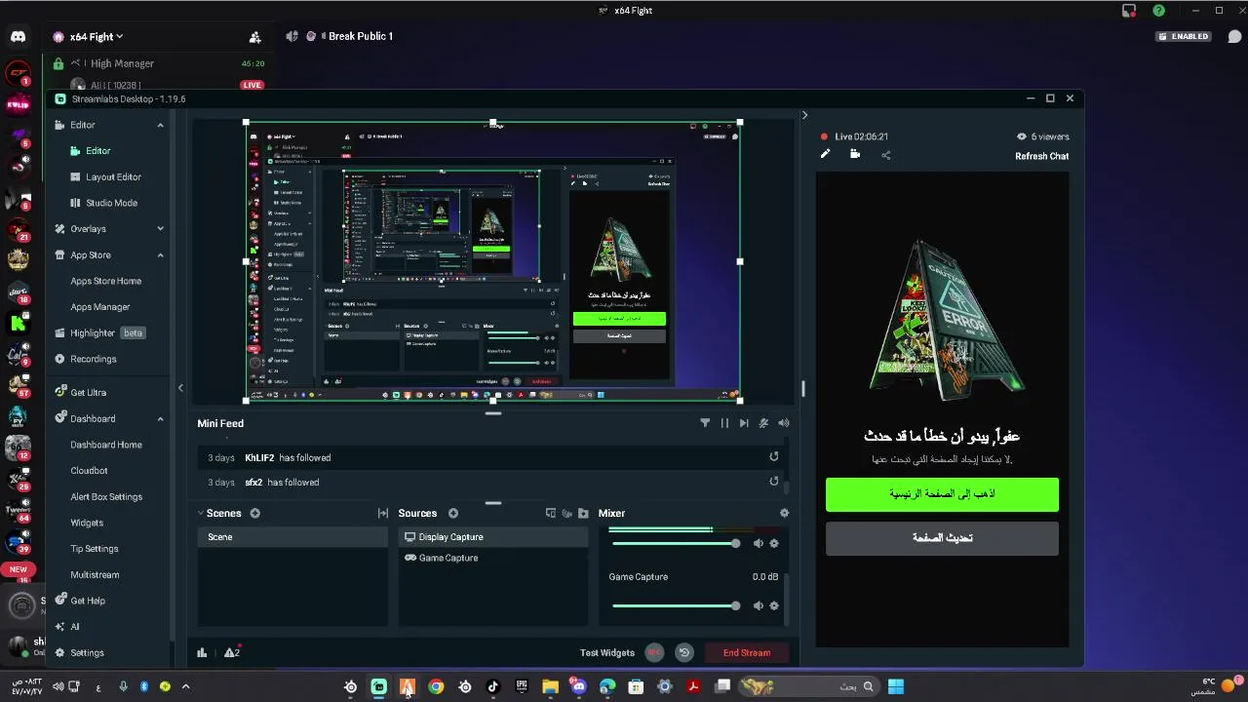Image resolution: width=1248 pixels, height=702 pixels.
Task: Click the green Arabic home page button
Action: click(x=942, y=494)
